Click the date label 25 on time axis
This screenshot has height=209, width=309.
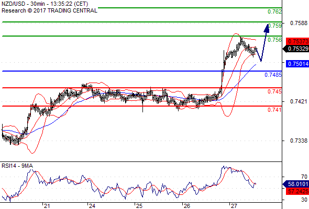point(139,206)
